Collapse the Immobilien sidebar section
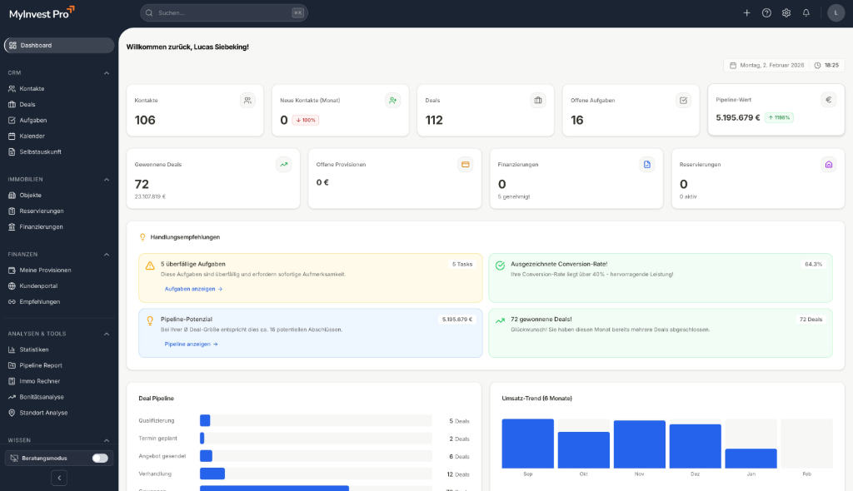The image size is (853, 491). pyautogui.click(x=107, y=180)
